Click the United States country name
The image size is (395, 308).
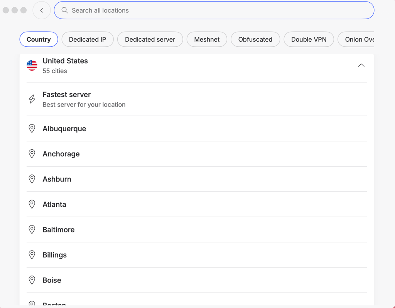pyautogui.click(x=65, y=61)
